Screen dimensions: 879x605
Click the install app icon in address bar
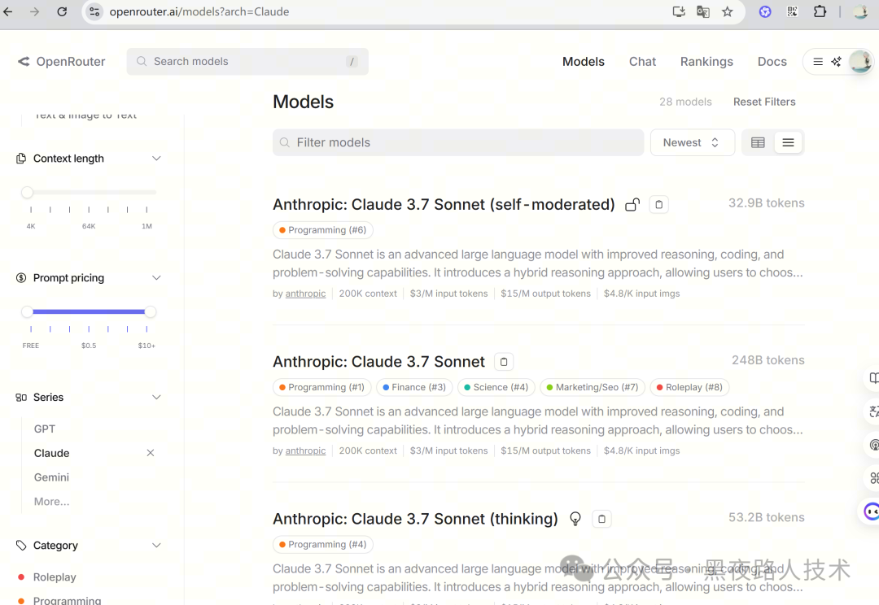coord(678,11)
